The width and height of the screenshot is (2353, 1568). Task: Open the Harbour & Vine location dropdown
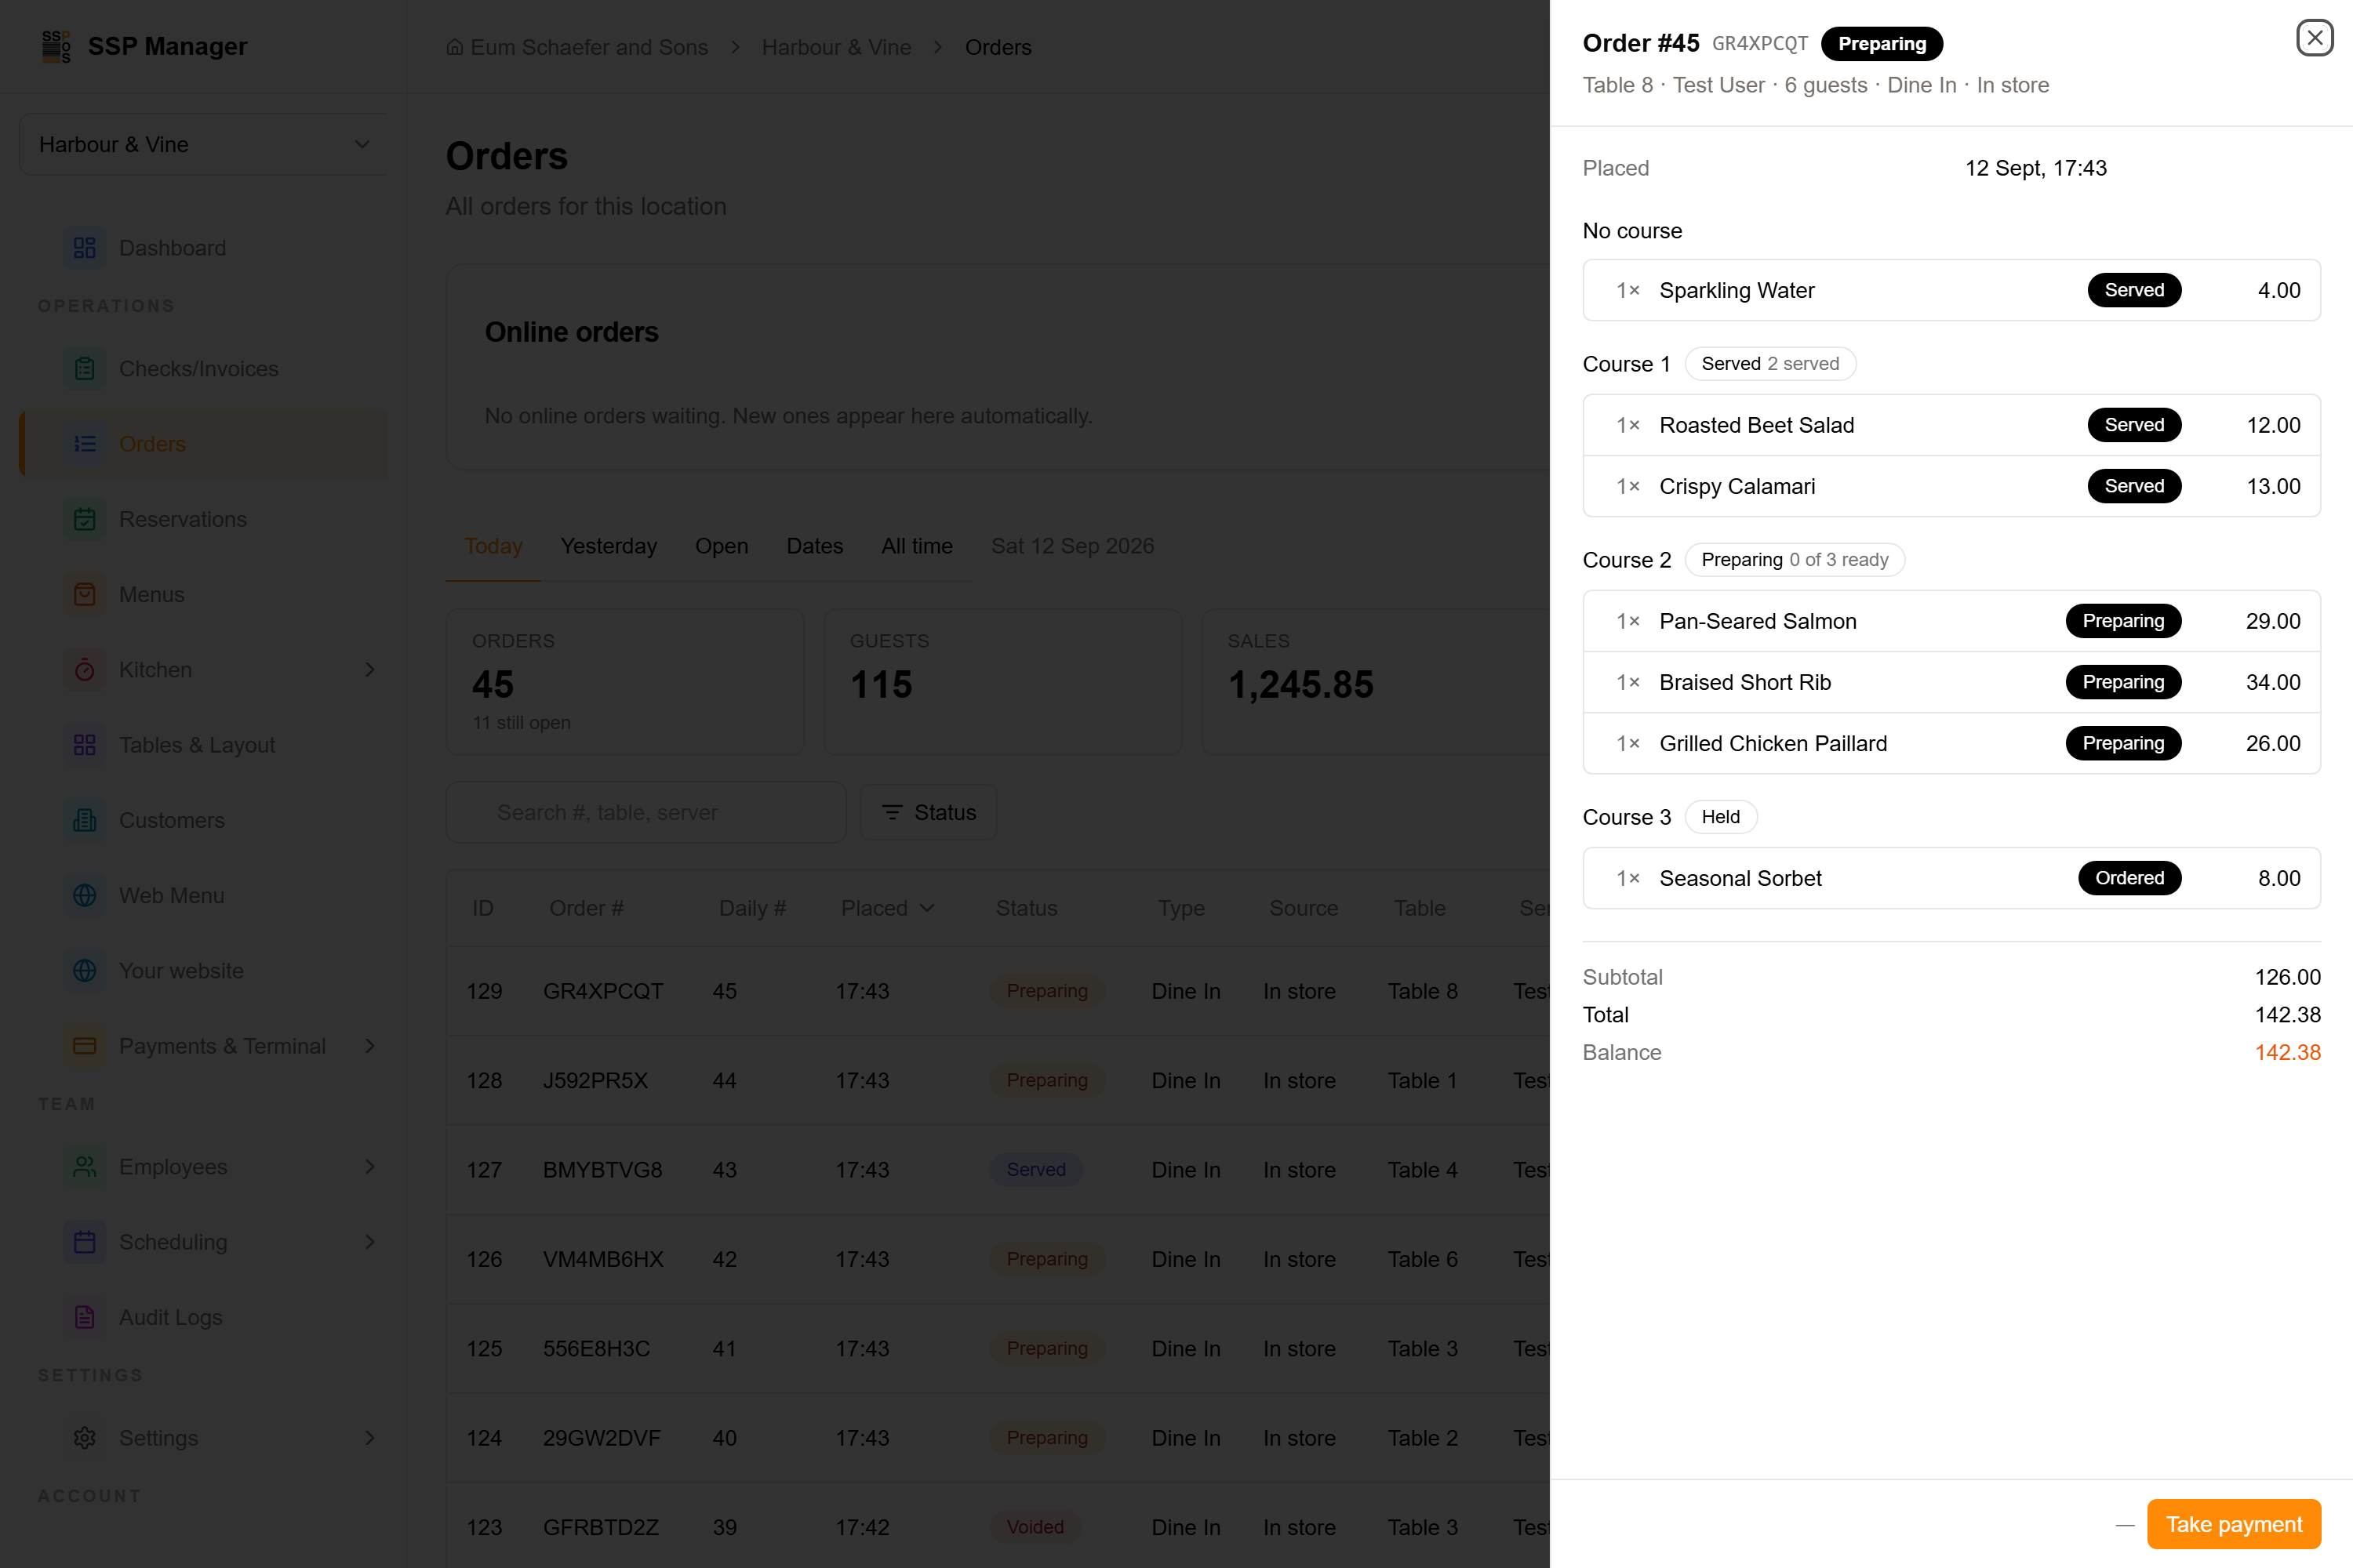click(x=204, y=144)
